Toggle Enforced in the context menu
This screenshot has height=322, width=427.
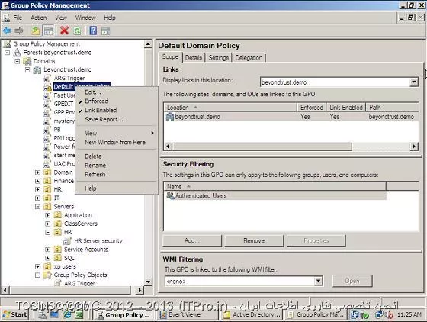coord(96,101)
